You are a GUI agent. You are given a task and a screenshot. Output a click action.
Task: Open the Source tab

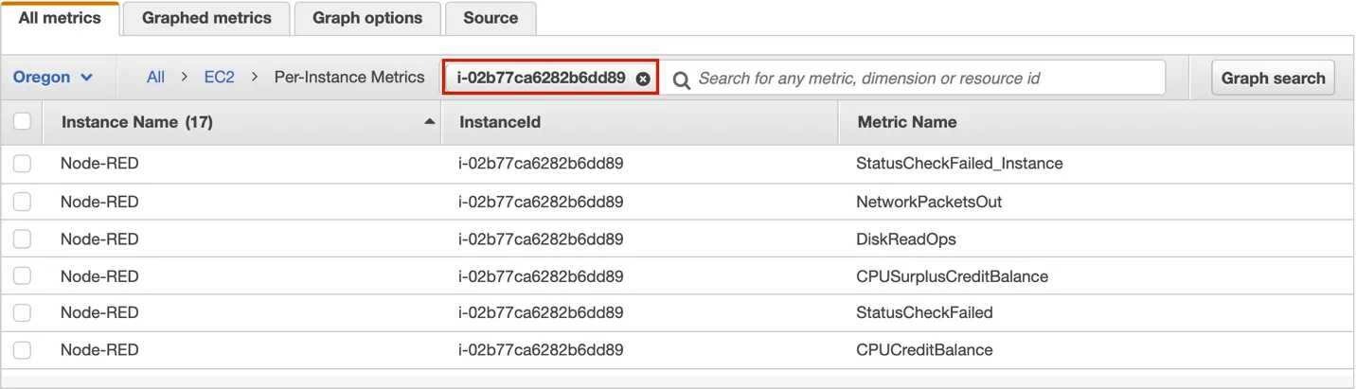pyautogui.click(x=491, y=18)
